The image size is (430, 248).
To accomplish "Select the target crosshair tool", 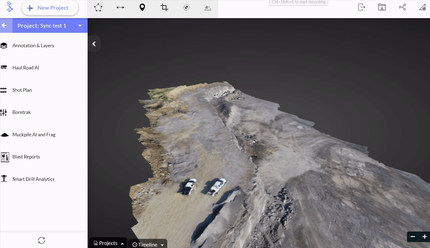I will click(x=186, y=7).
